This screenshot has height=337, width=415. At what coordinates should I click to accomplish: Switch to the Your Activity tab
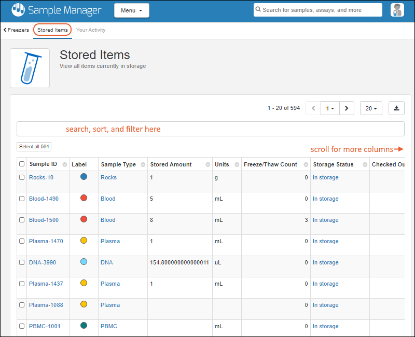[x=91, y=30]
